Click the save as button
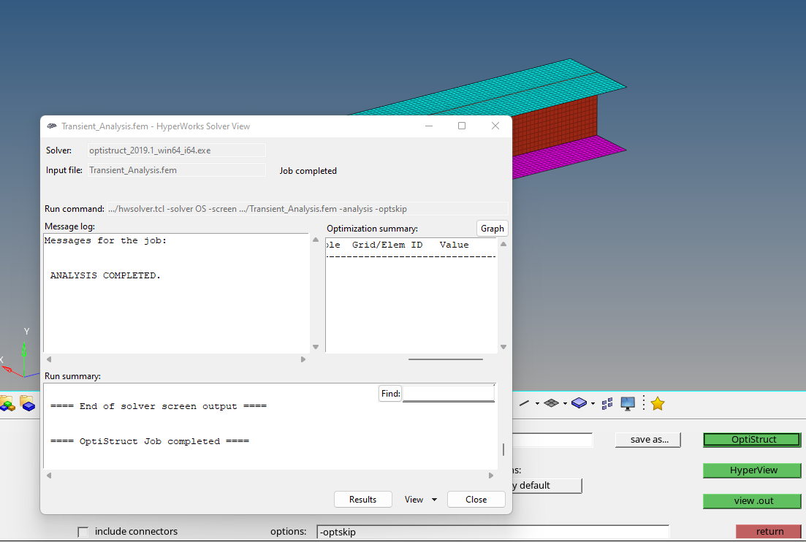Image resolution: width=806 pixels, height=542 pixels. tap(647, 439)
